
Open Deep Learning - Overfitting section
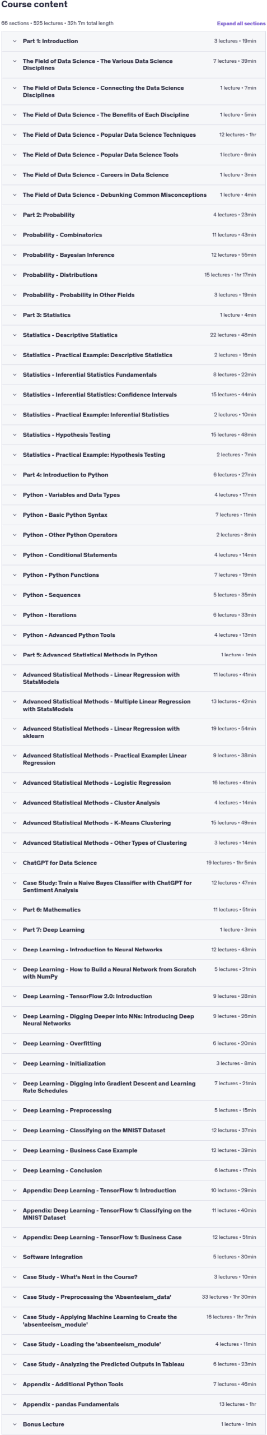click(x=133, y=1044)
